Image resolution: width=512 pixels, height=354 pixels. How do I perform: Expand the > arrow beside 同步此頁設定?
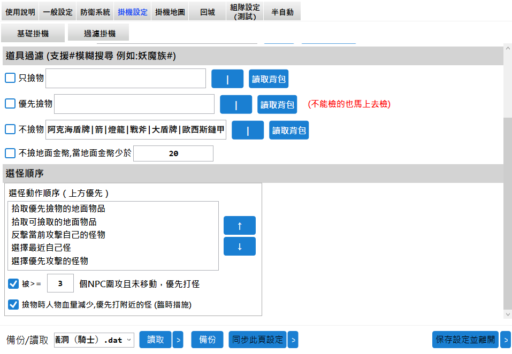click(293, 340)
